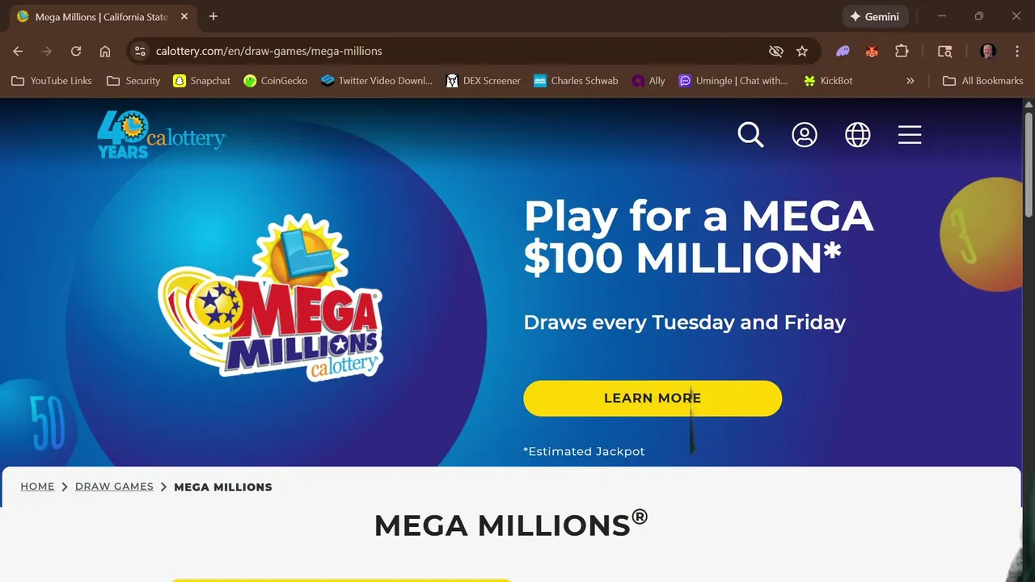
Task: Open the All Bookmarks folder
Action: [x=983, y=81]
